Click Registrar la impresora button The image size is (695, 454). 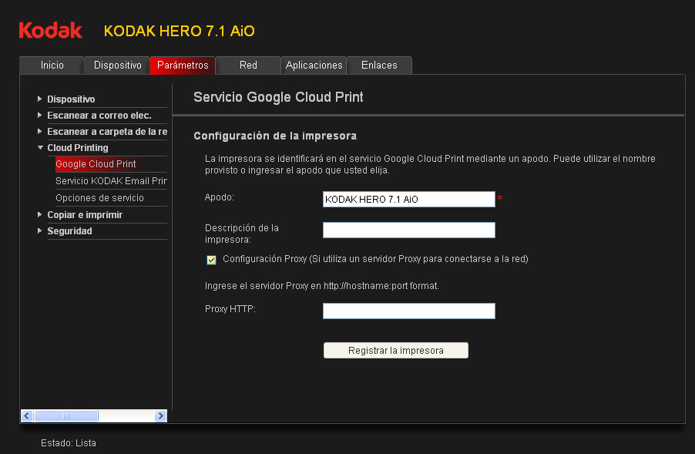tap(396, 350)
